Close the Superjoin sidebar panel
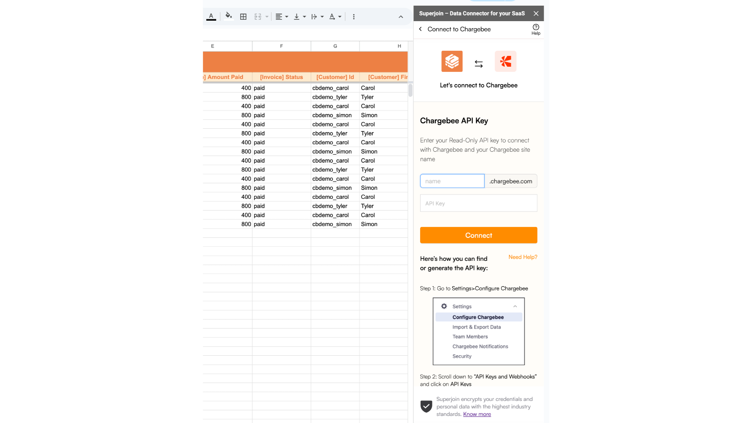The height and width of the screenshot is (423, 752). (536, 14)
